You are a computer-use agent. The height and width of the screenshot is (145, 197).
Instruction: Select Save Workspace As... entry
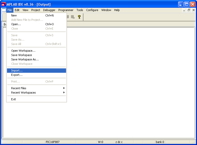click(36, 59)
